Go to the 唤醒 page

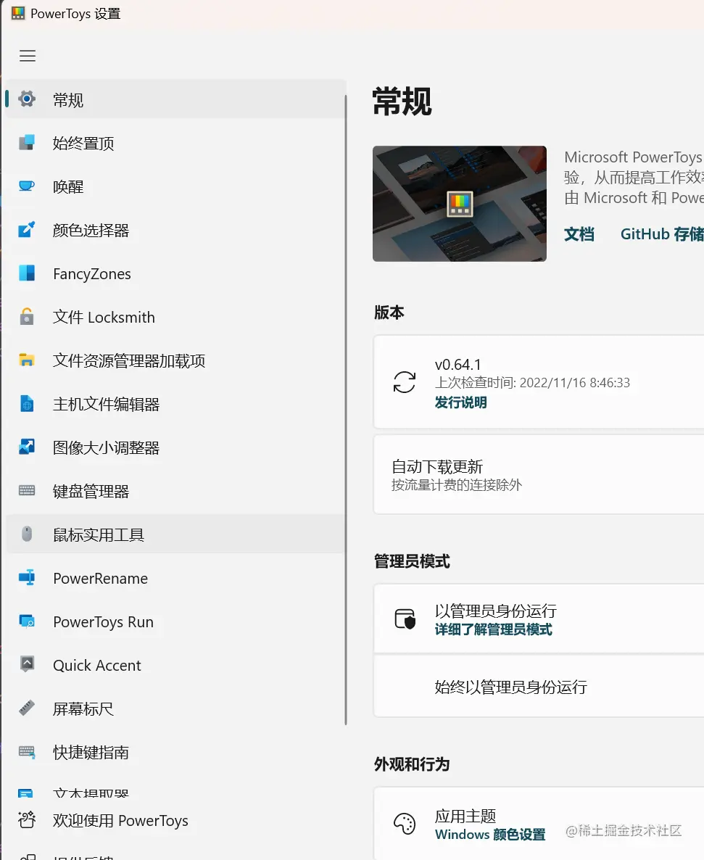point(175,186)
